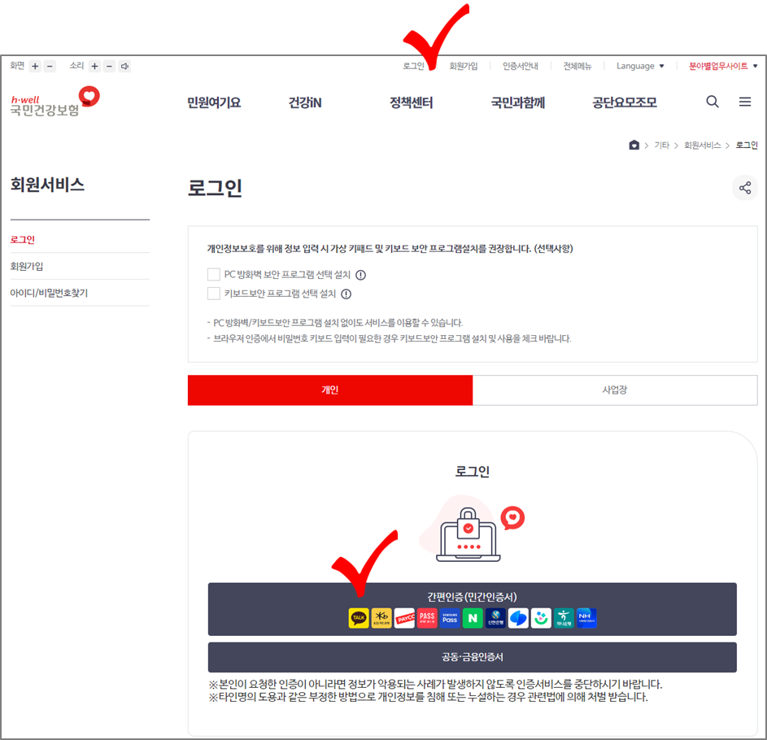
Task: Open the search icon in navigation bar
Action: click(713, 102)
